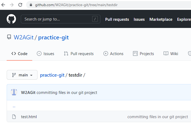This screenshot has height=124, width=191.
Task: Click the file icon next to test.html
Action: pos(14,117)
